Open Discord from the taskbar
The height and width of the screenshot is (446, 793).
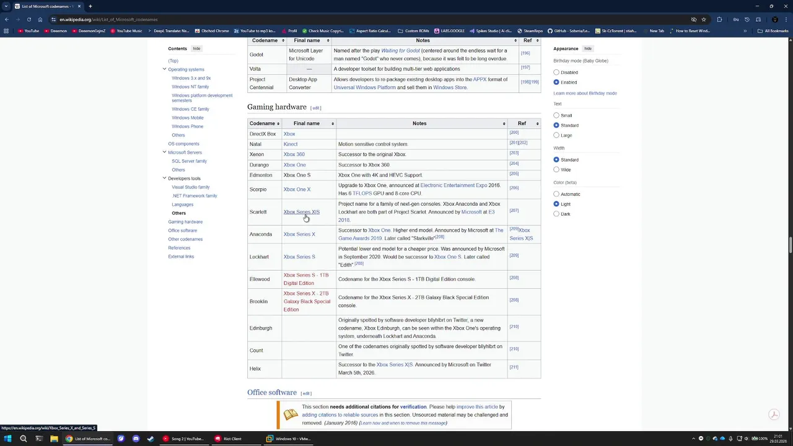pyautogui.click(x=136, y=439)
